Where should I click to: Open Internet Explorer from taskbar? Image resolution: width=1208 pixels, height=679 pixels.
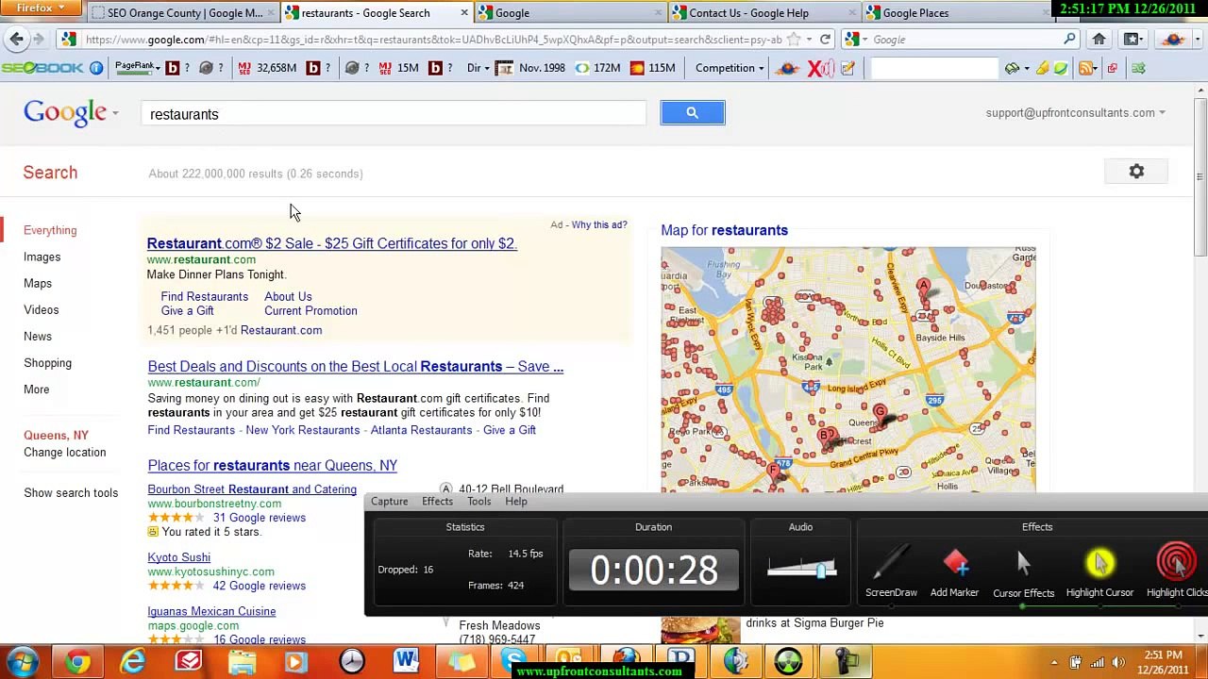(133, 661)
